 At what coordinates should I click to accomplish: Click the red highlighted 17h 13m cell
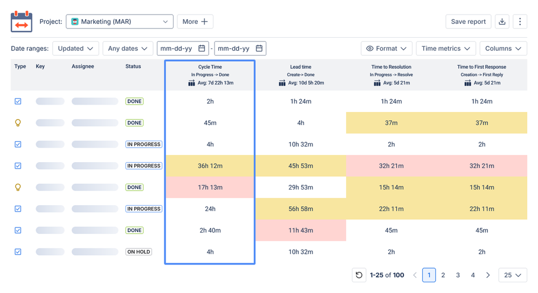pos(210,187)
